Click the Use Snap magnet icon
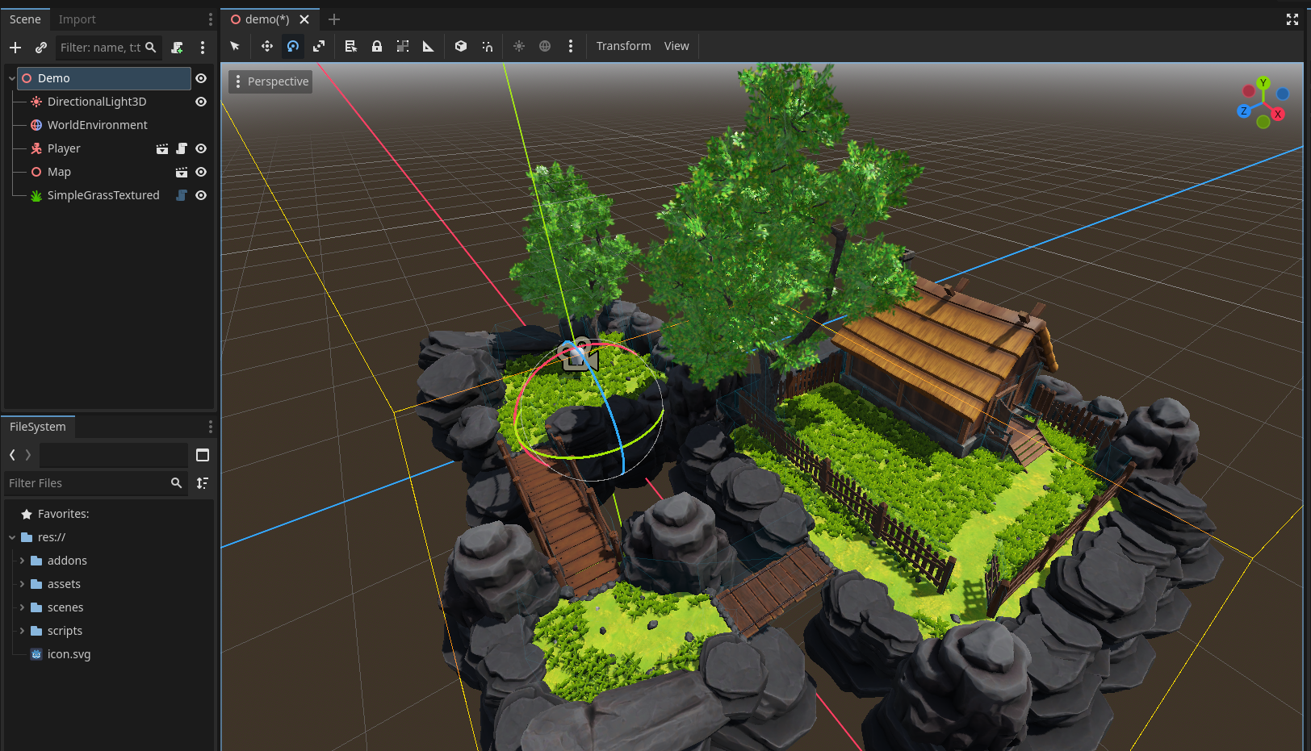This screenshot has height=751, width=1311. [x=487, y=46]
